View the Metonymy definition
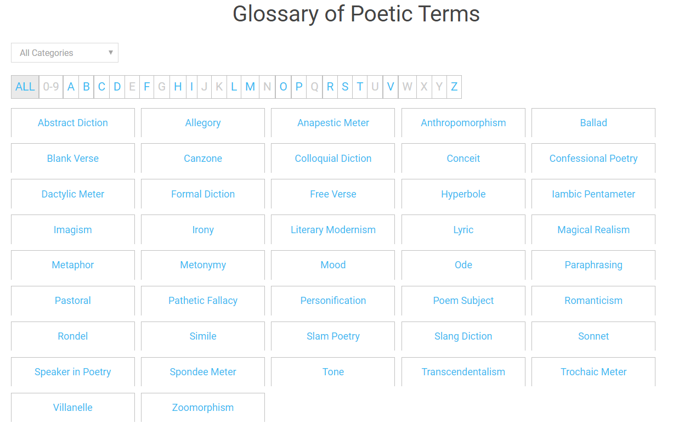Screen dimensions: 673x440 [x=203, y=265]
